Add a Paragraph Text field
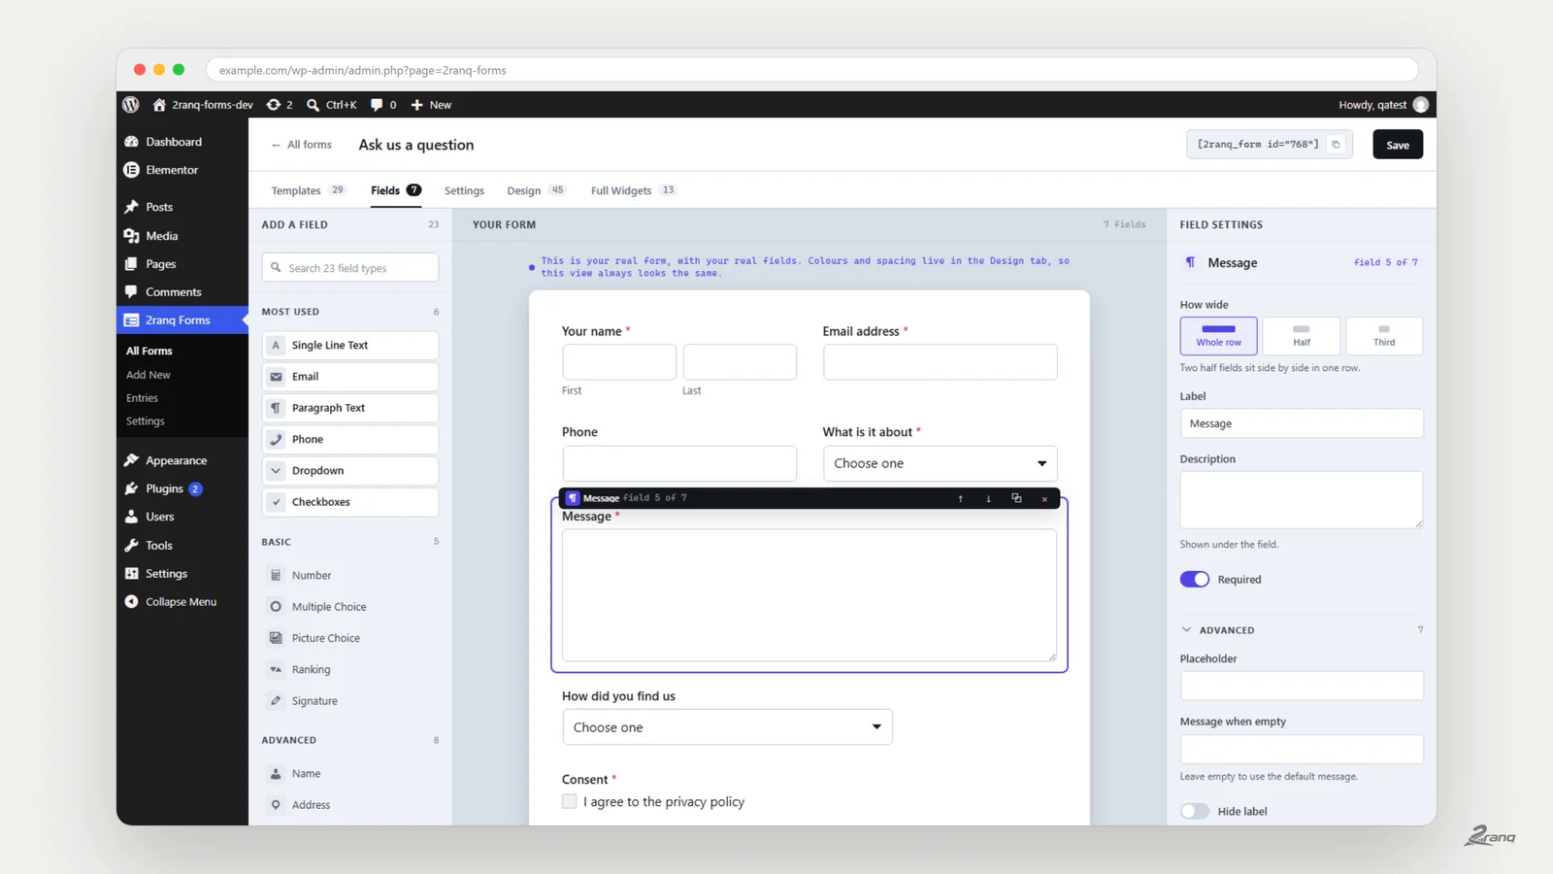This screenshot has height=874, width=1553. [x=350, y=408]
